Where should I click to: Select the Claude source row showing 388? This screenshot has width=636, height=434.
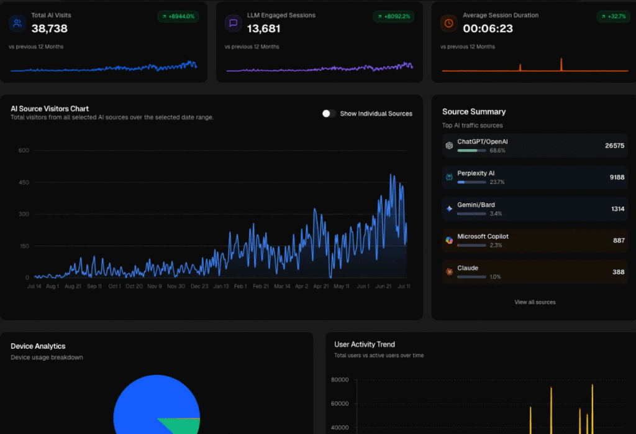(535, 272)
